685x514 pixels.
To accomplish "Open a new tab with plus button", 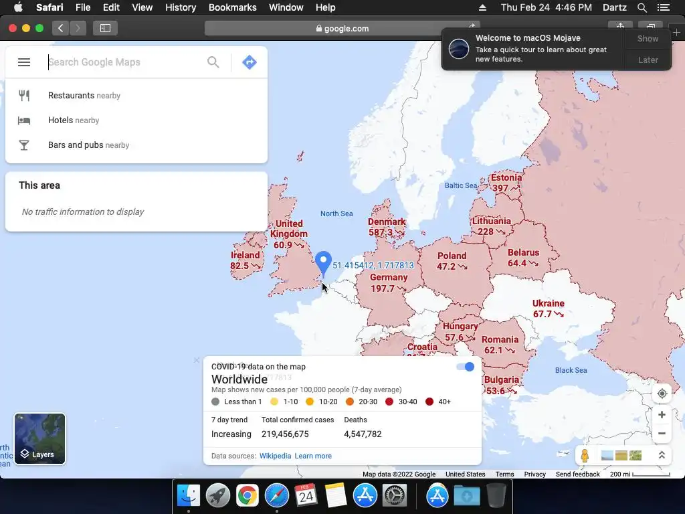I will click(676, 33).
